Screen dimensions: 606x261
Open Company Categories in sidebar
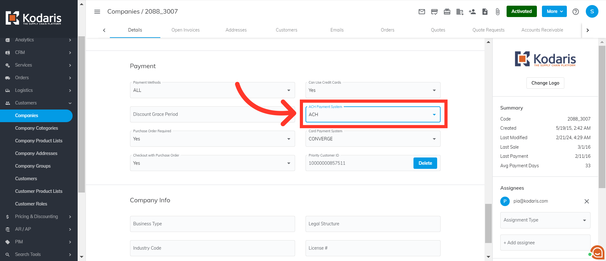pyautogui.click(x=37, y=128)
